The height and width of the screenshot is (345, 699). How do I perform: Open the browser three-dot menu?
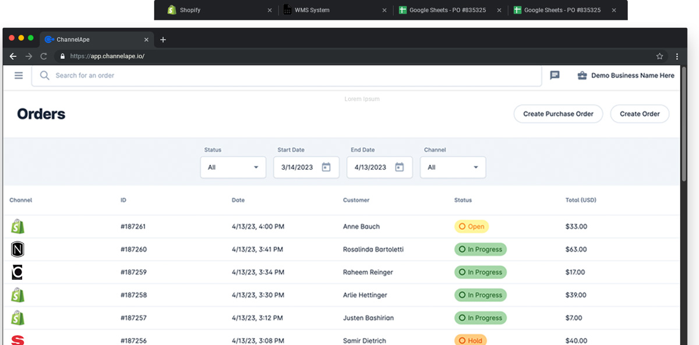pos(677,56)
